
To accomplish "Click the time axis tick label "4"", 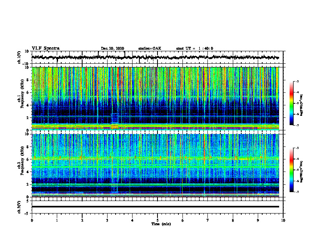I will click(x=132, y=220).
